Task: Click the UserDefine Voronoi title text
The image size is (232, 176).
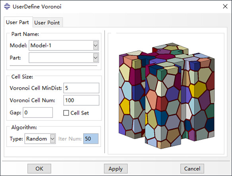Action: [x=37, y=7]
